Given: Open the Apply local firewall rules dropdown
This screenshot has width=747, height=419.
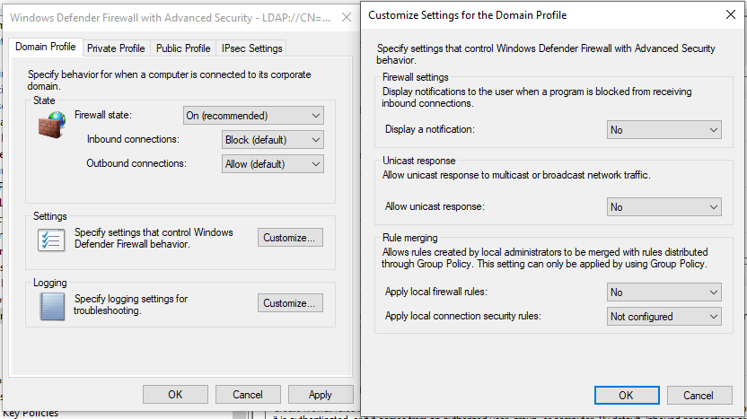Looking at the screenshot, I should click(664, 292).
